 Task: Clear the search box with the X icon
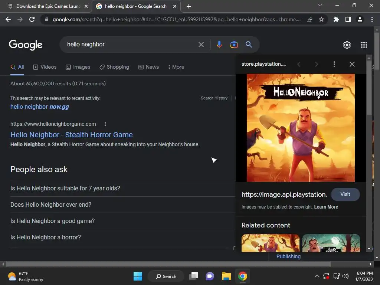tap(201, 45)
